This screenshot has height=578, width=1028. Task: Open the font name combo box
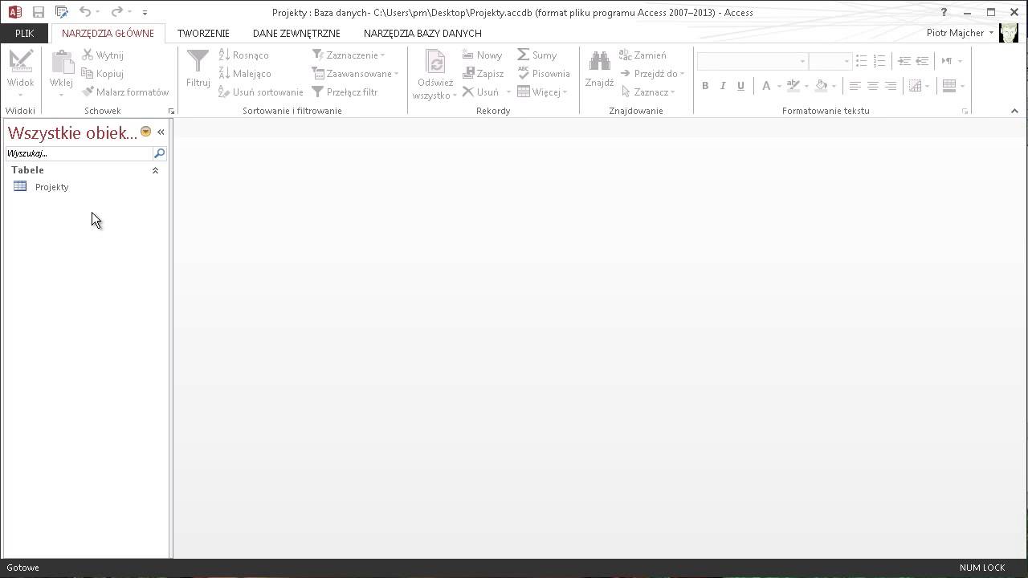point(753,62)
